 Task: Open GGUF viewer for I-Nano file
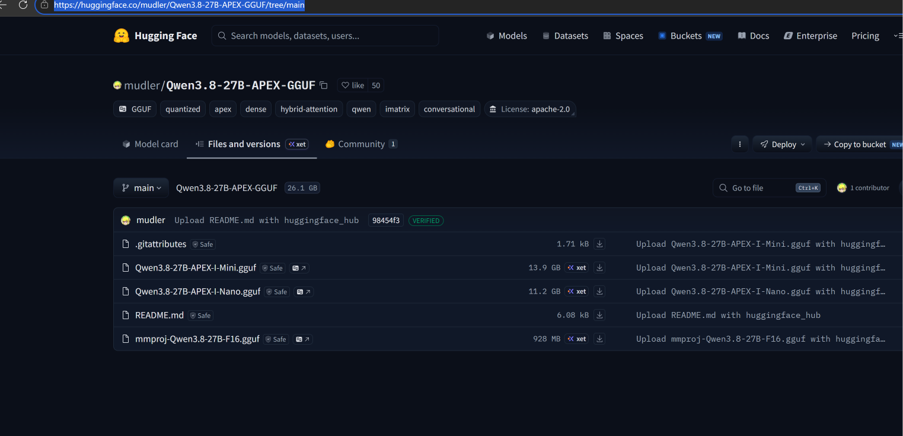pos(304,292)
